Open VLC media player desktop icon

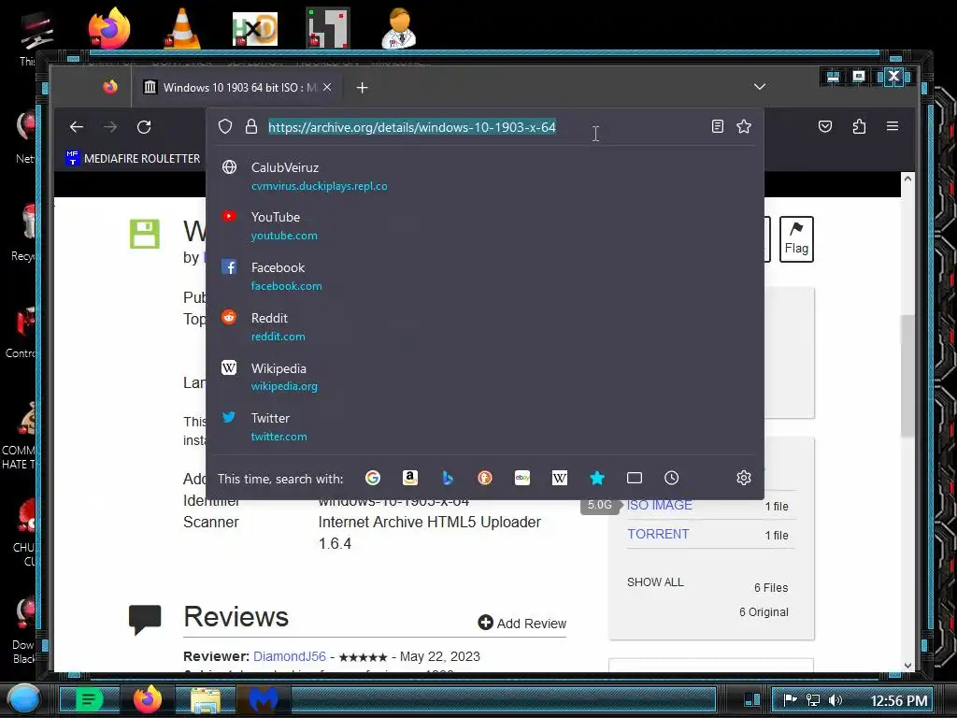(x=182, y=28)
